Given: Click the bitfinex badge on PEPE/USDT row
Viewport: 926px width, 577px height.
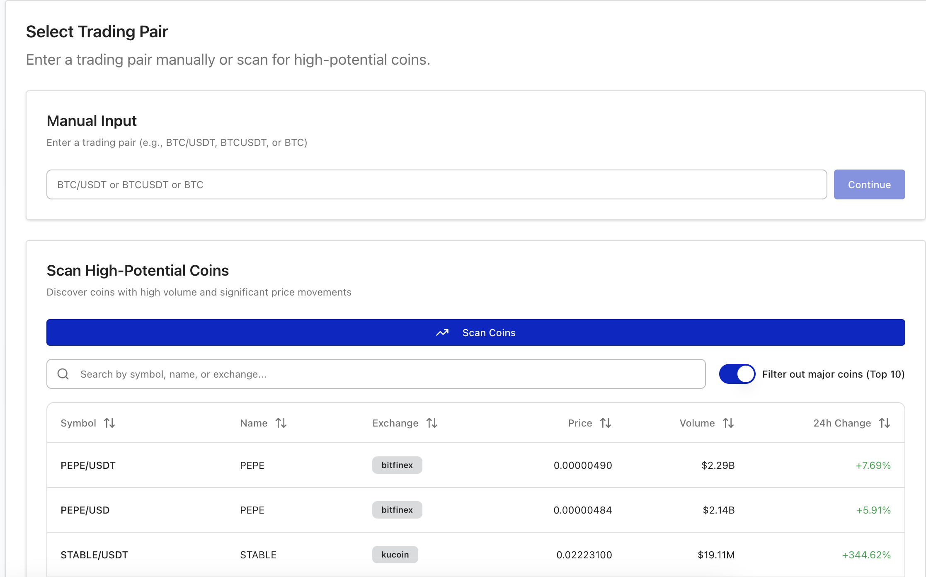Looking at the screenshot, I should (397, 465).
